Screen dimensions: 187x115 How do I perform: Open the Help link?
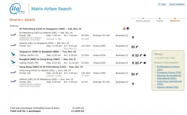point(164,4)
